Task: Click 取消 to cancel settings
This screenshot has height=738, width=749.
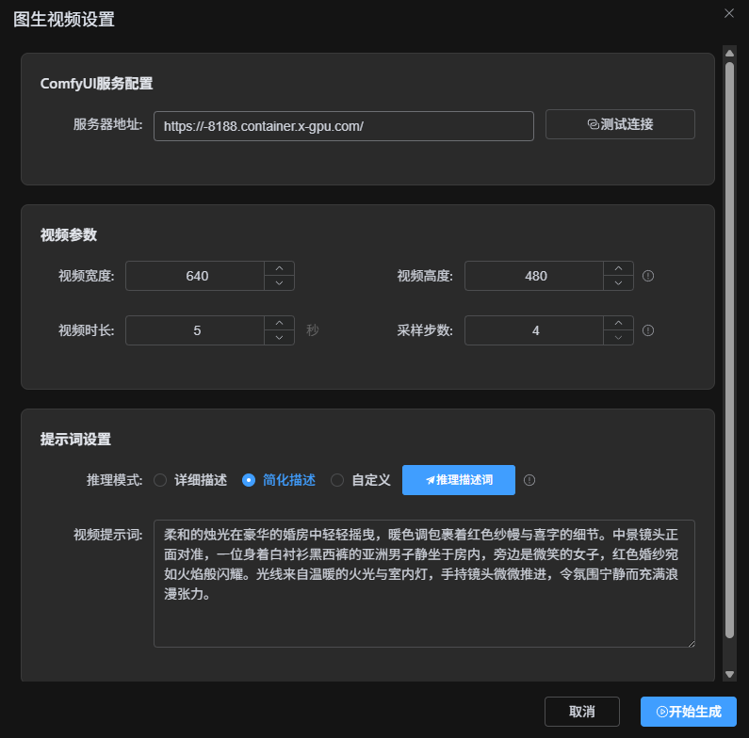Action: tap(582, 712)
